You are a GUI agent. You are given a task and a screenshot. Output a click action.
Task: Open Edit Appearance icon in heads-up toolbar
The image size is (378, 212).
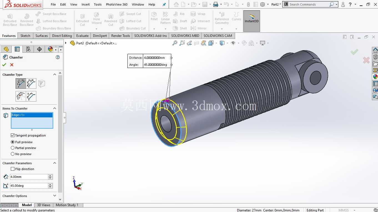click(244, 43)
